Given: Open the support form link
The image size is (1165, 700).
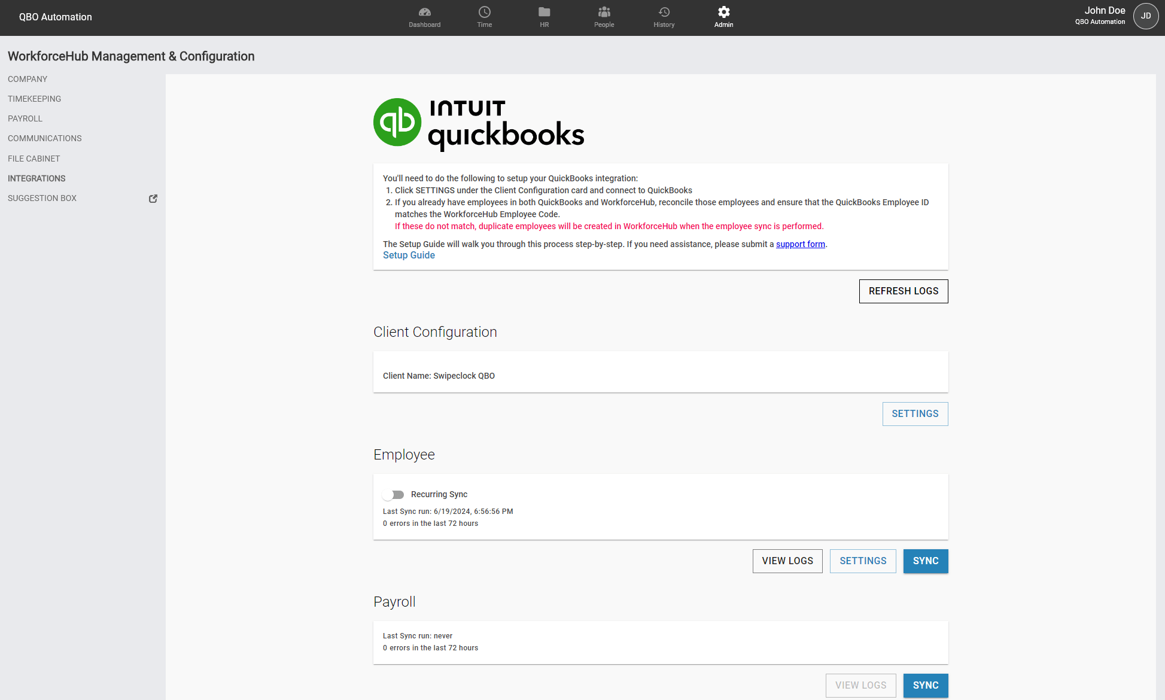Looking at the screenshot, I should (x=800, y=244).
